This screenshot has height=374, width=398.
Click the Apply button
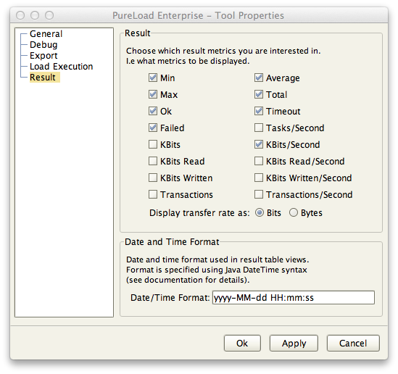tap(294, 344)
